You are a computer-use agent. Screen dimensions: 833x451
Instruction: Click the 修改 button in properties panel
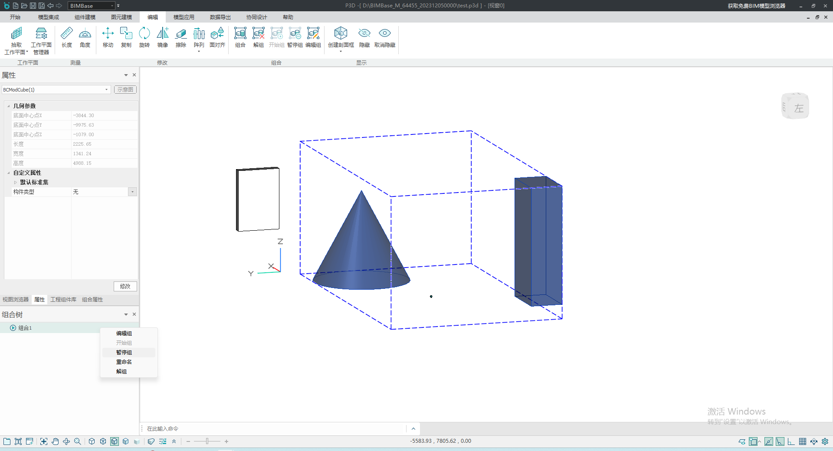coord(125,286)
